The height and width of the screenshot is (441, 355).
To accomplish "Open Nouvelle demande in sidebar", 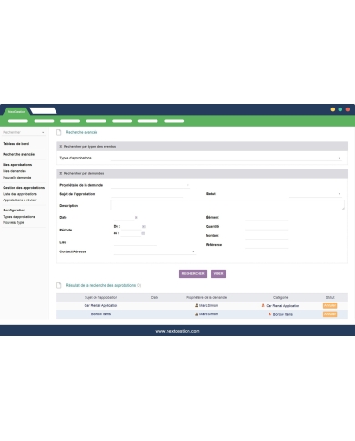I will coord(17,178).
